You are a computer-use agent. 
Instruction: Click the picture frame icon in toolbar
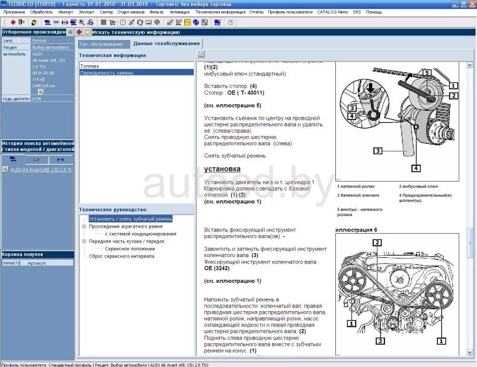[x=149, y=22]
